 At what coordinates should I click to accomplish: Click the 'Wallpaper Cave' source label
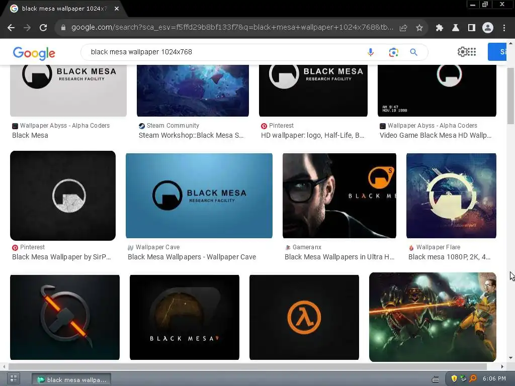pyautogui.click(x=157, y=247)
